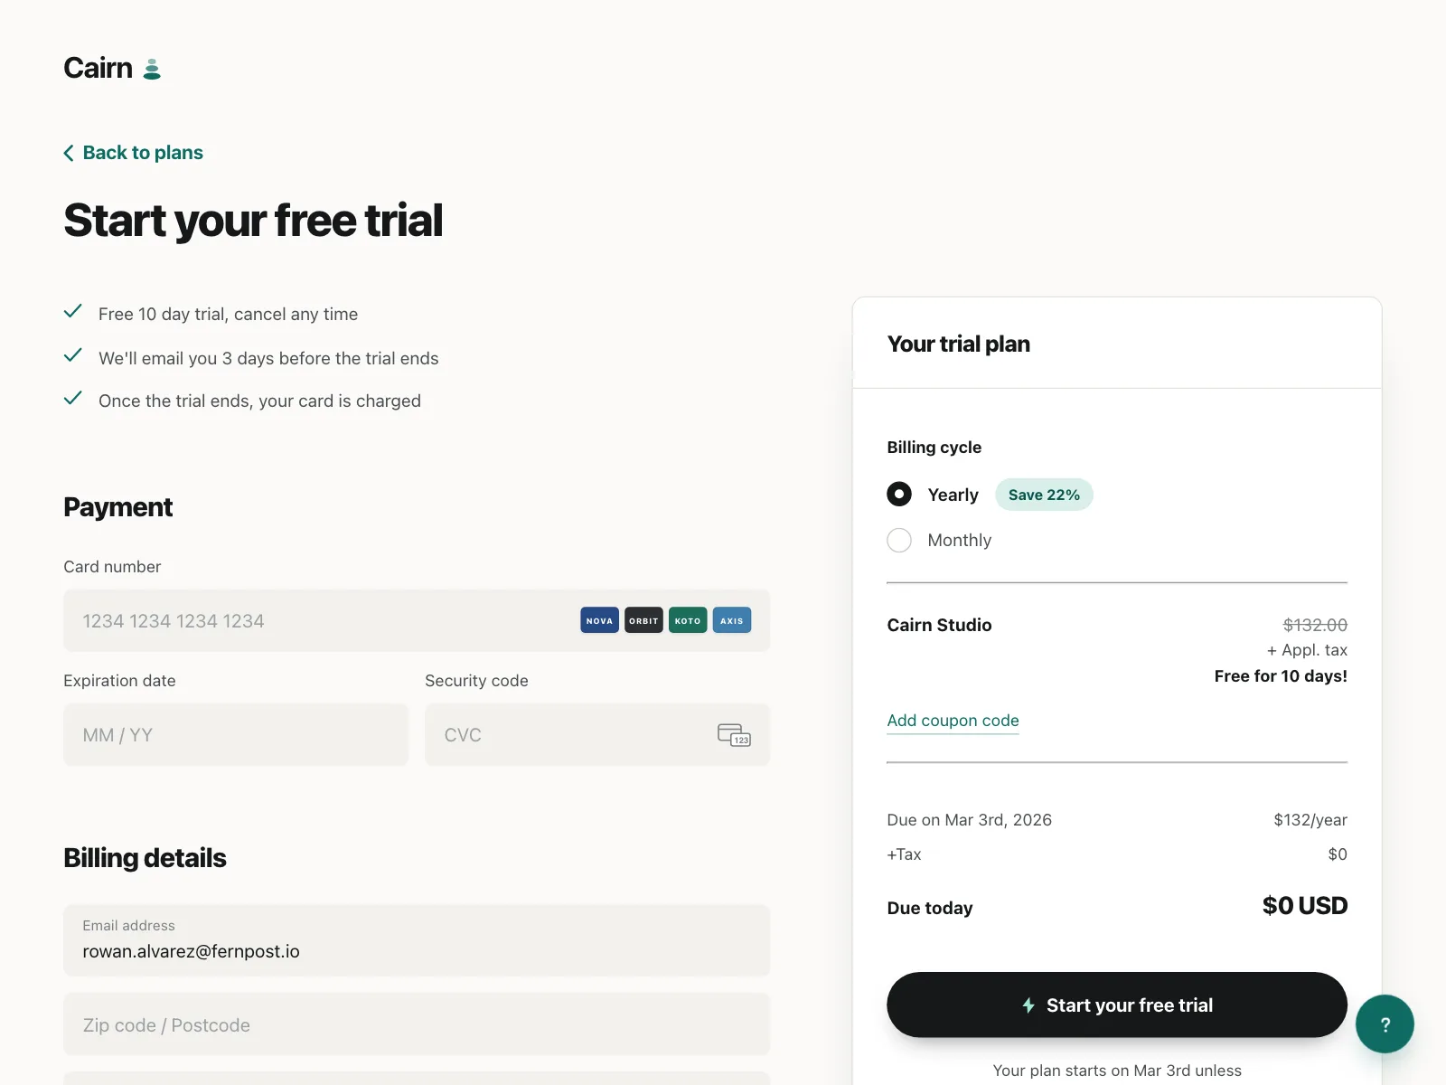Click the ORBIT card brand icon
The image size is (1446, 1085).
coord(643,620)
